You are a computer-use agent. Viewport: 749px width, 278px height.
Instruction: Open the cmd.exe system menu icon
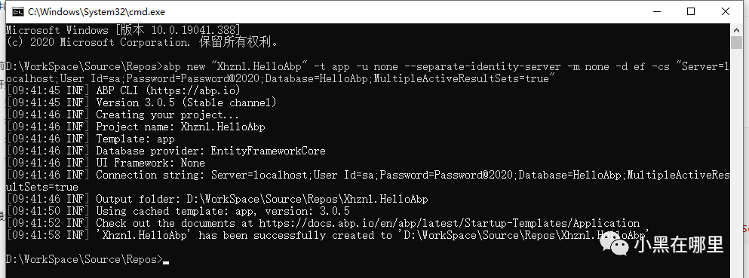pos(17,11)
